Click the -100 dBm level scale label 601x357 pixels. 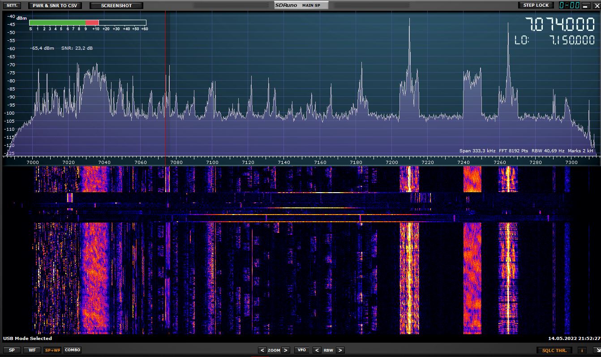point(9,113)
